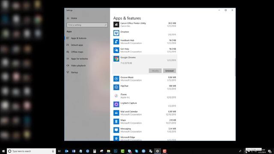Click the taskbar date and time
Image resolution: width=274 pixels, height=154 pixels.
tap(262, 151)
